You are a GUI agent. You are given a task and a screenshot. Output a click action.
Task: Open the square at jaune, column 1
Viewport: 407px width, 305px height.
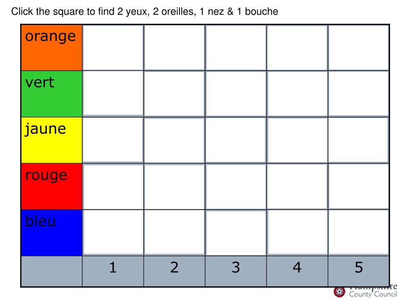pyautogui.click(x=113, y=140)
